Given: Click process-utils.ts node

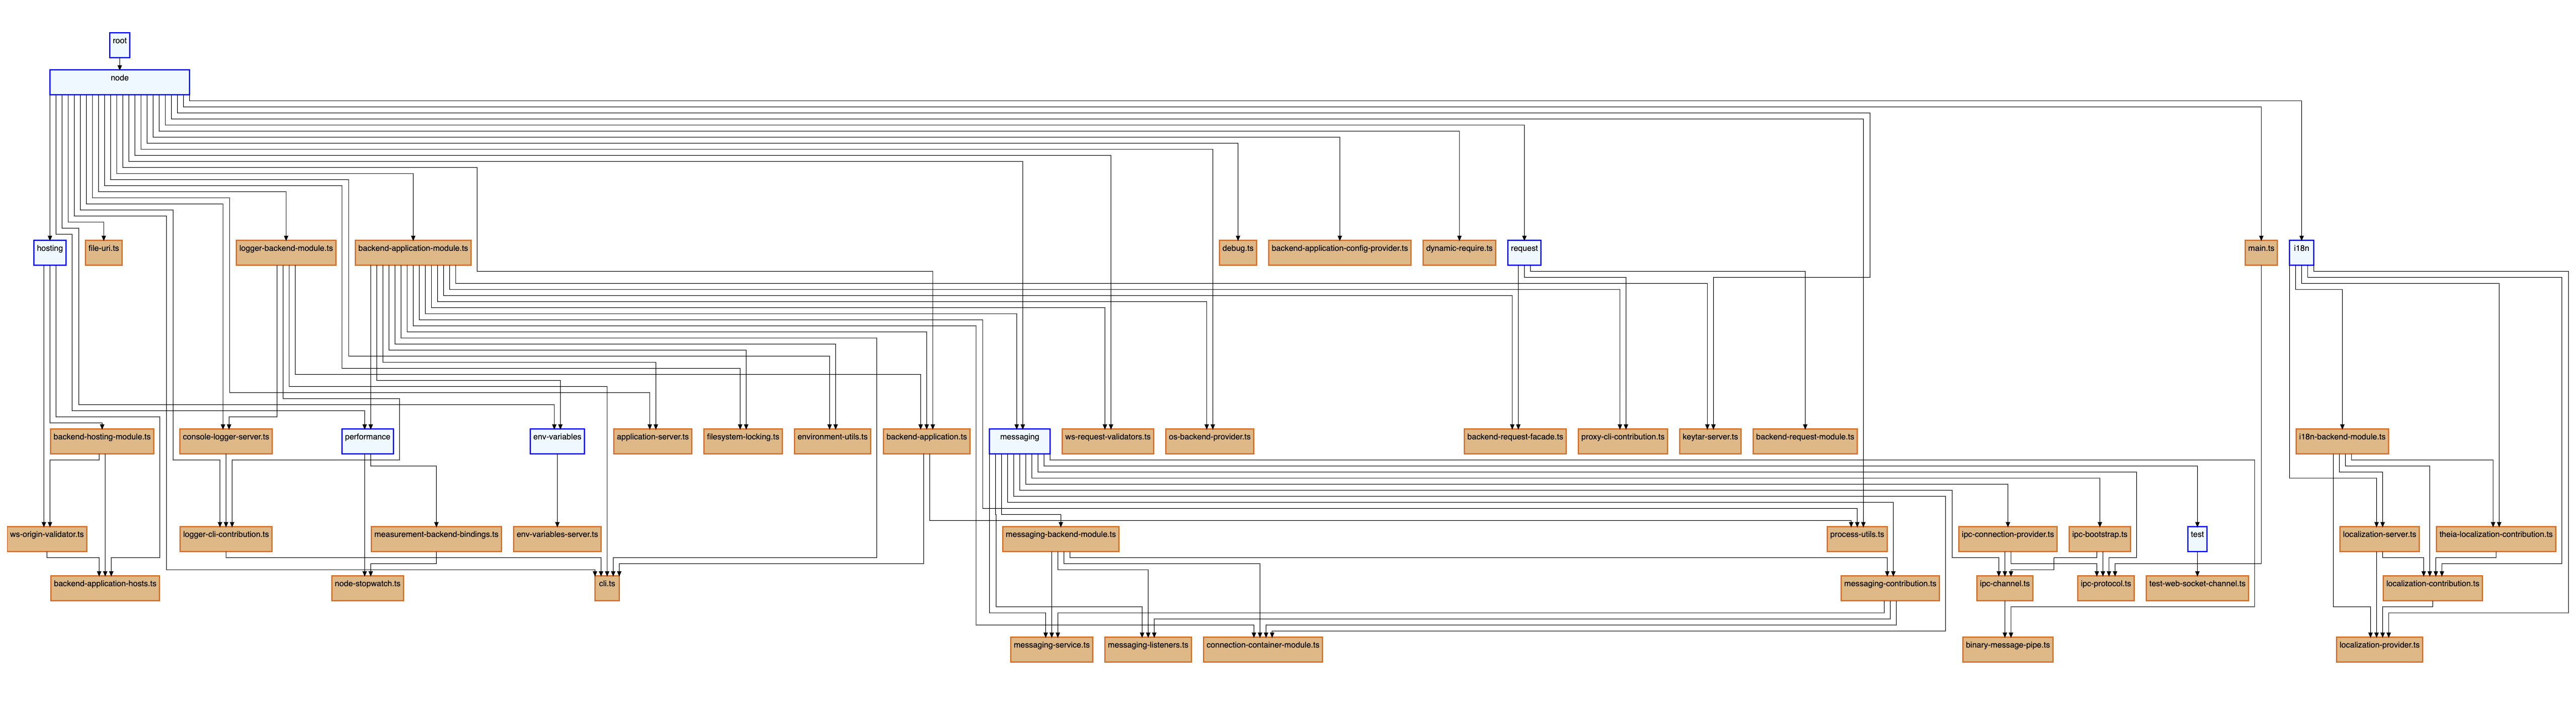Looking at the screenshot, I should click(x=1857, y=539).
